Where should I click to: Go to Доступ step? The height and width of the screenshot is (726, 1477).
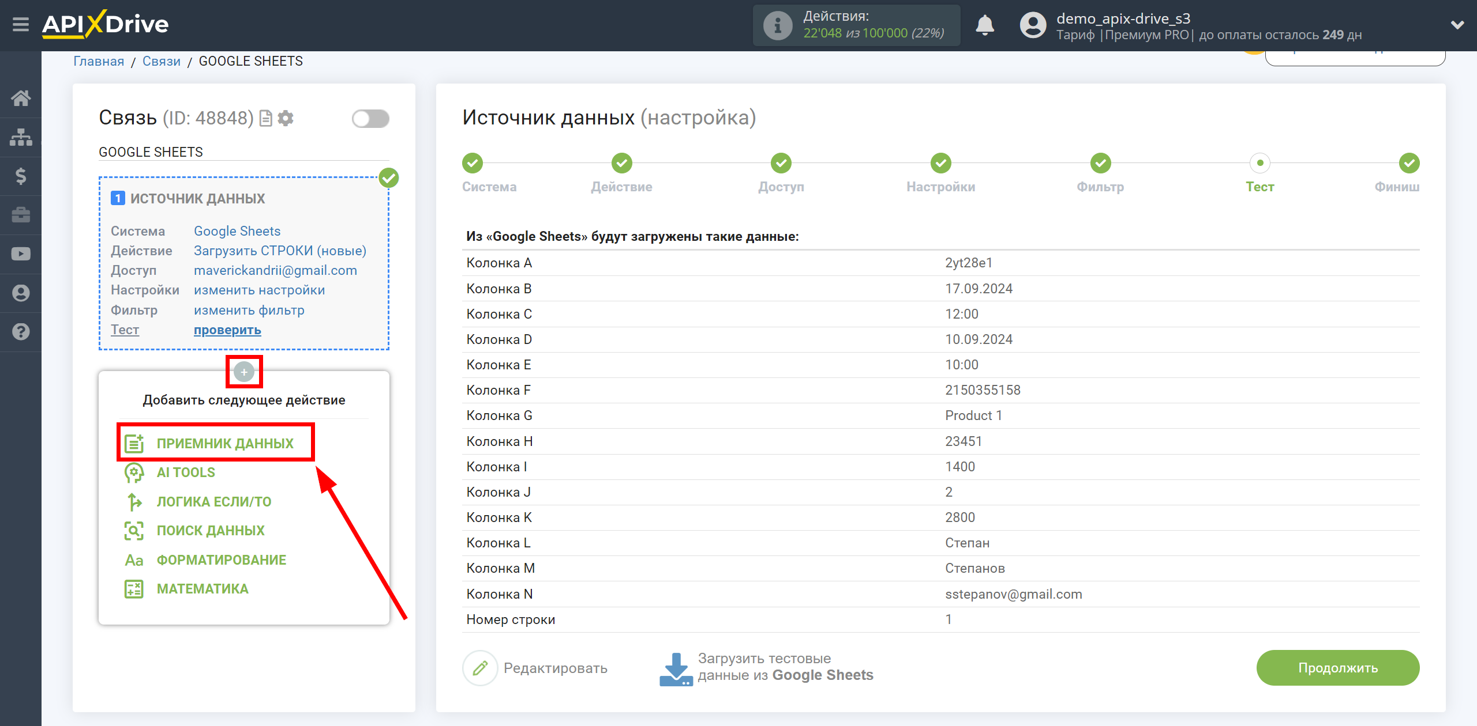[781, 163]
